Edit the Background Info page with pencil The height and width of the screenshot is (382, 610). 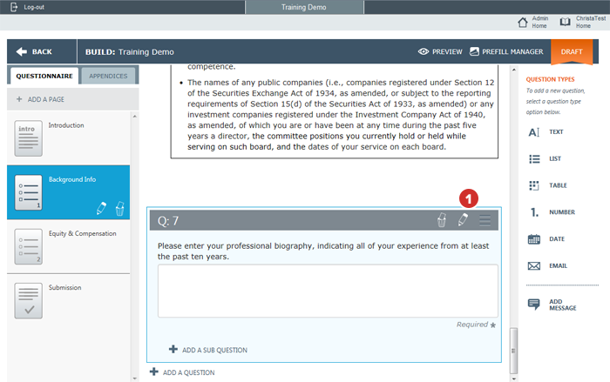[x=100, y=207]
